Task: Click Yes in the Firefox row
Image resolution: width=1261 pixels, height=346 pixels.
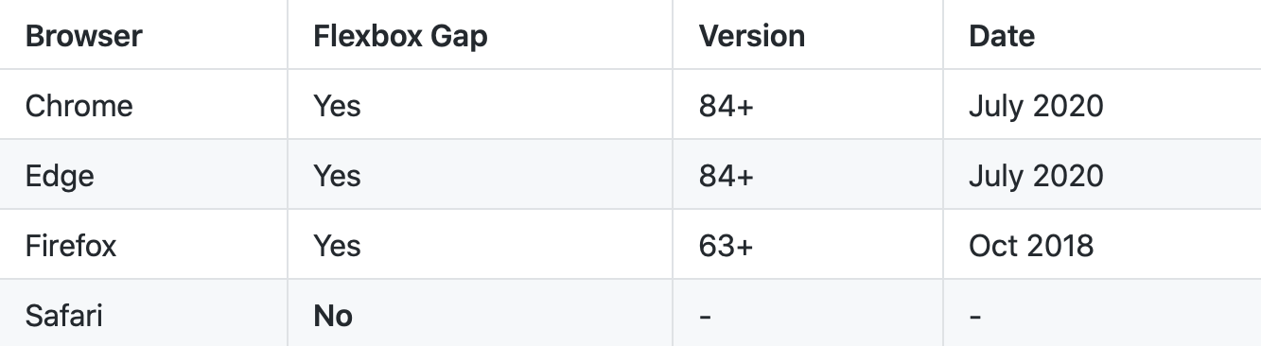Action: coord(337,246)
